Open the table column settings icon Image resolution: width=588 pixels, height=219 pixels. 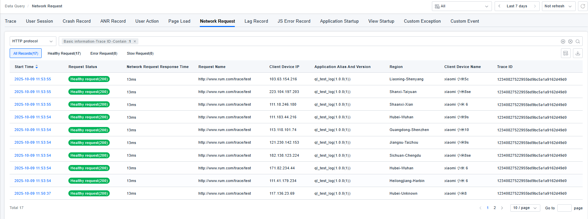(566, 53)
